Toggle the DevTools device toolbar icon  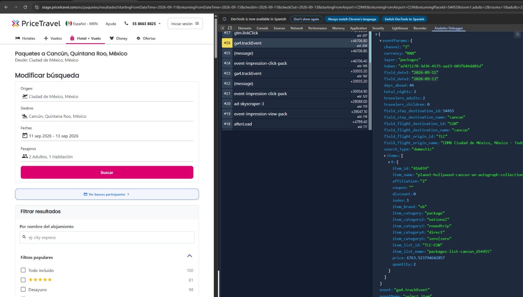tap(230, 28)
